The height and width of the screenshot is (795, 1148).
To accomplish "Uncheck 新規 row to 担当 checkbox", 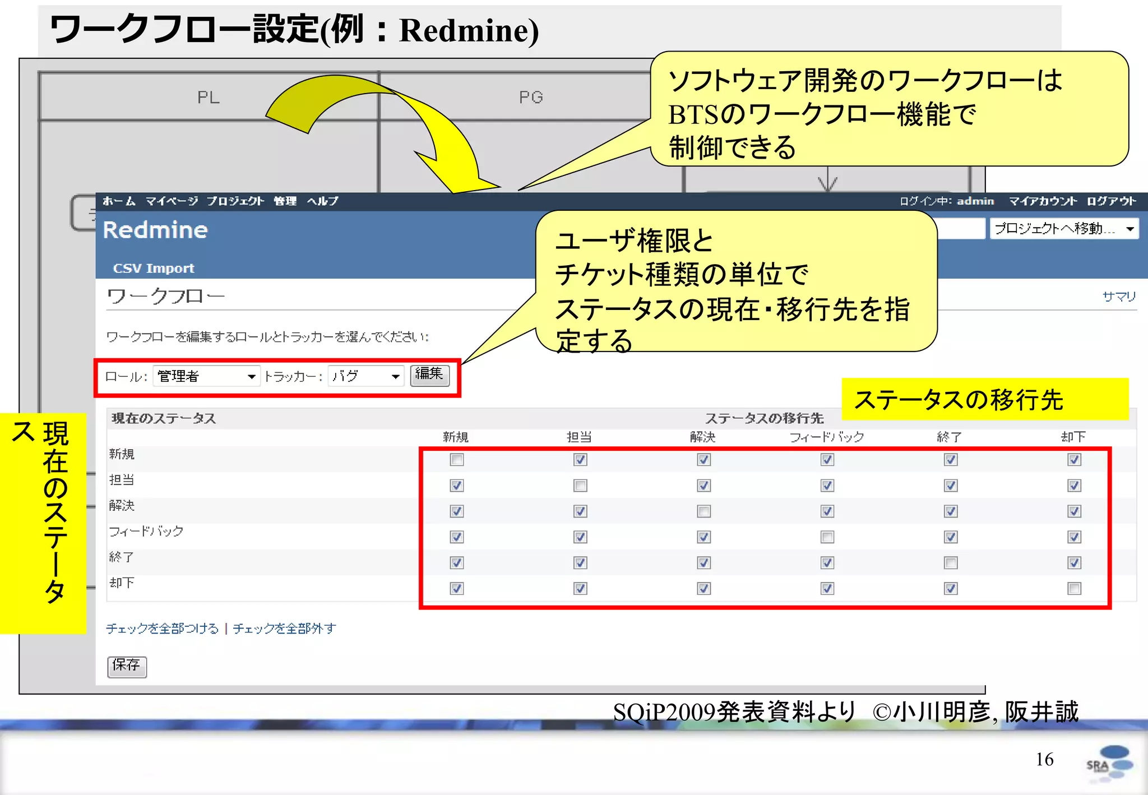I will pos(580,460).
